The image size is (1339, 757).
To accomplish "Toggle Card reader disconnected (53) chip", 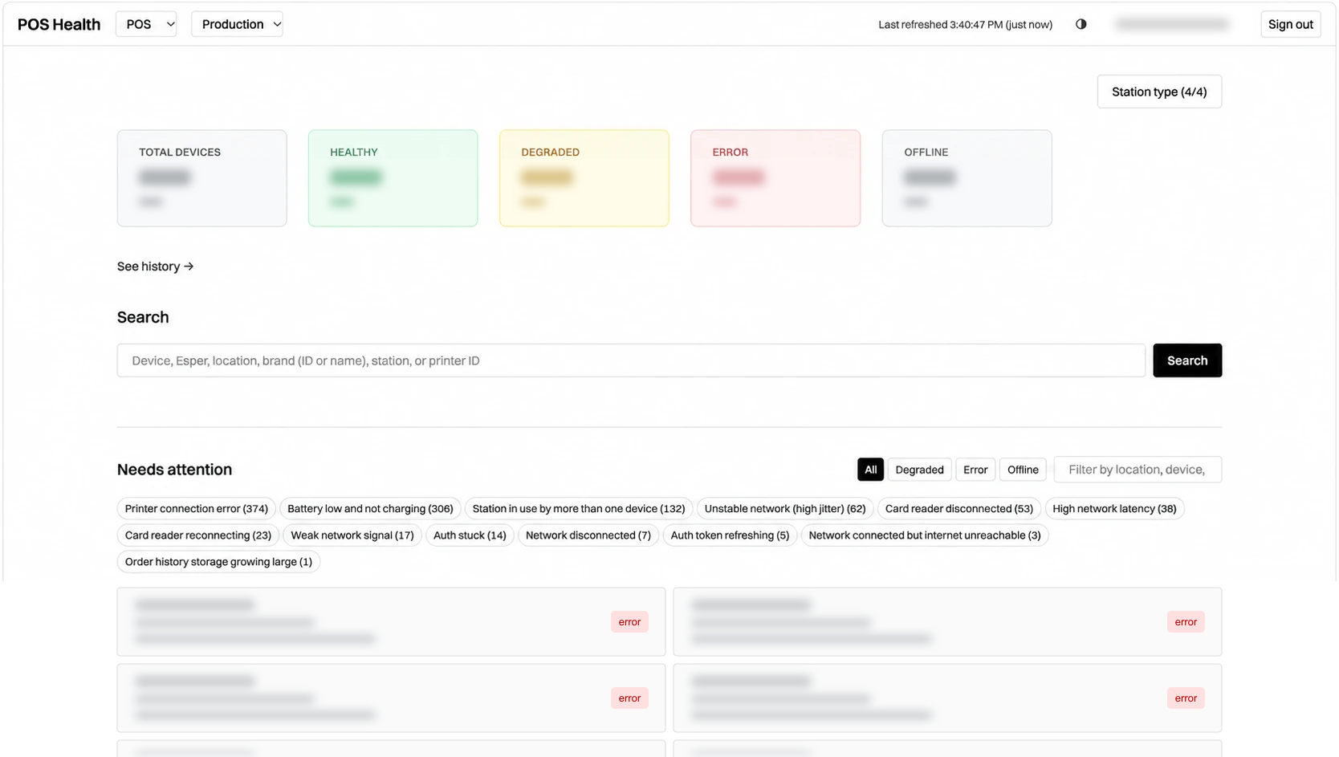I will 958,509.
